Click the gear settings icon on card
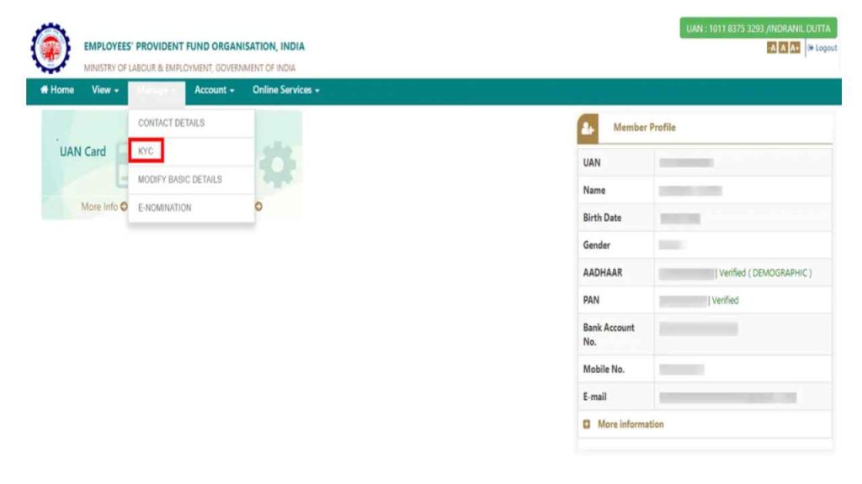This screenshot has width=862, height=484. click(278, 164)
